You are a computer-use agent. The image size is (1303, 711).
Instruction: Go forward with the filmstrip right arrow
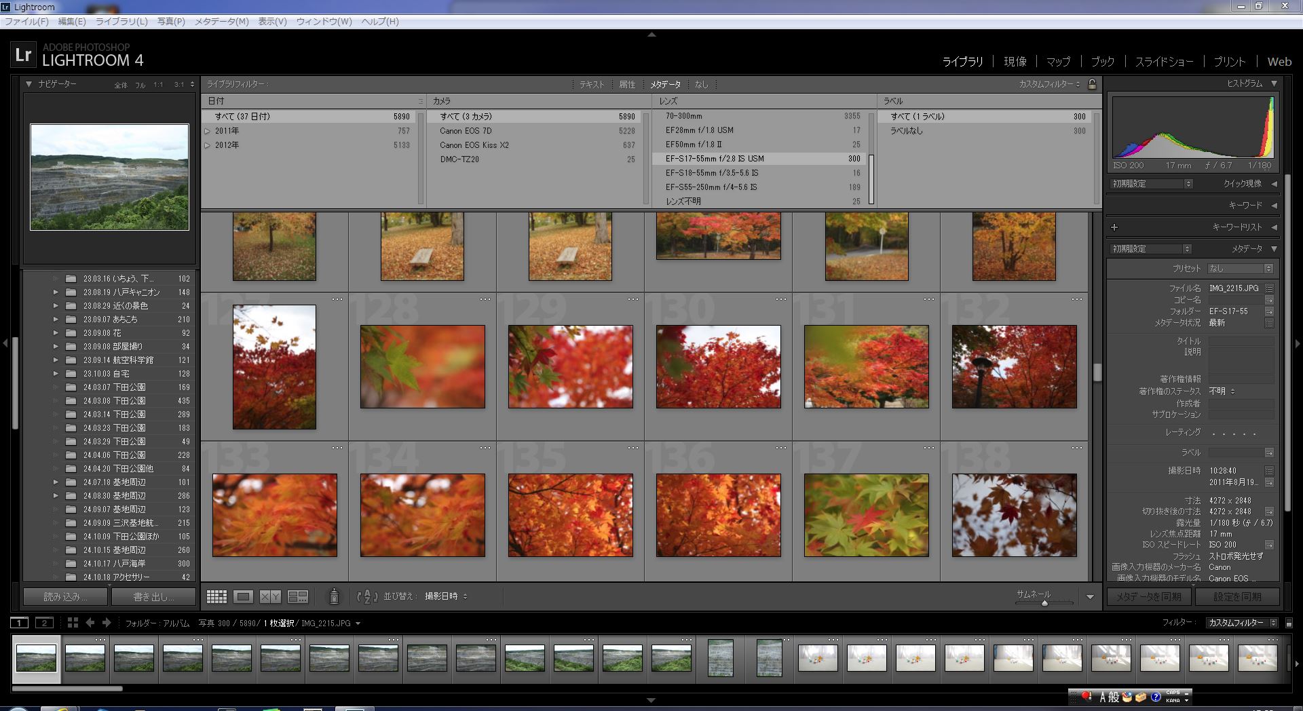(107, 623)
